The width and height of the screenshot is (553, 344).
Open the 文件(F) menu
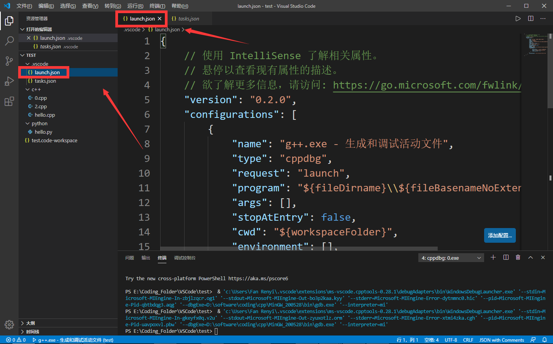24,6
